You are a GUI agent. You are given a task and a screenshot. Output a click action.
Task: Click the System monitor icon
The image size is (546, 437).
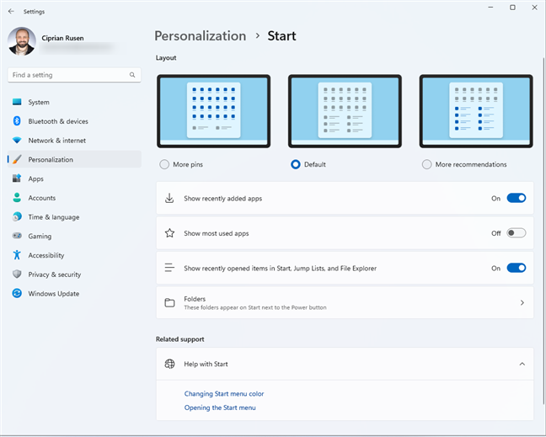click(x=17, y=102)
